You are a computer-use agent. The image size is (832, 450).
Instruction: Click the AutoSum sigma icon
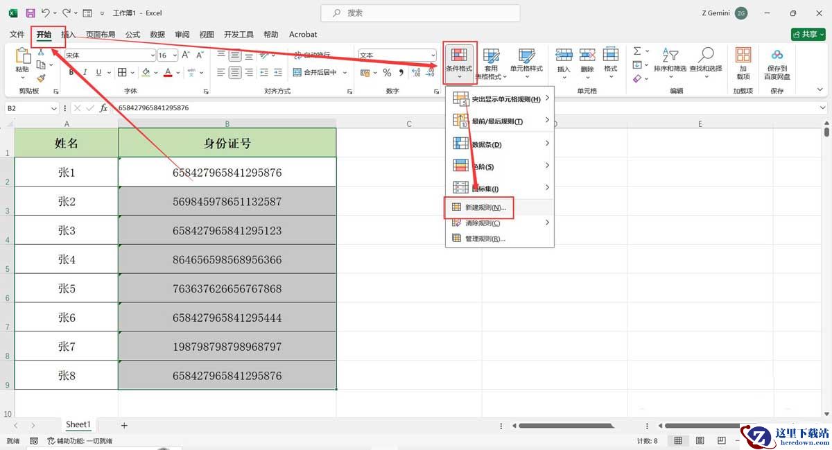pyautogui.click(x=637, y=52)
